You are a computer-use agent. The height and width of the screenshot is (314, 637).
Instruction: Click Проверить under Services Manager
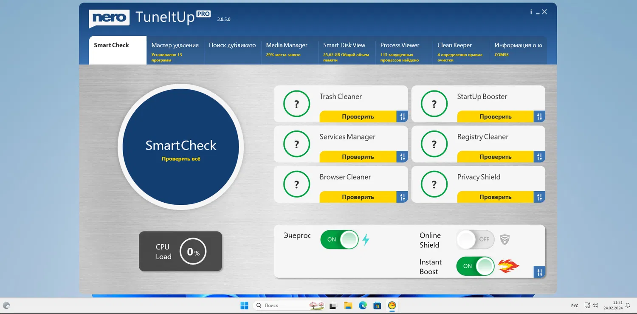pos(358,157)
